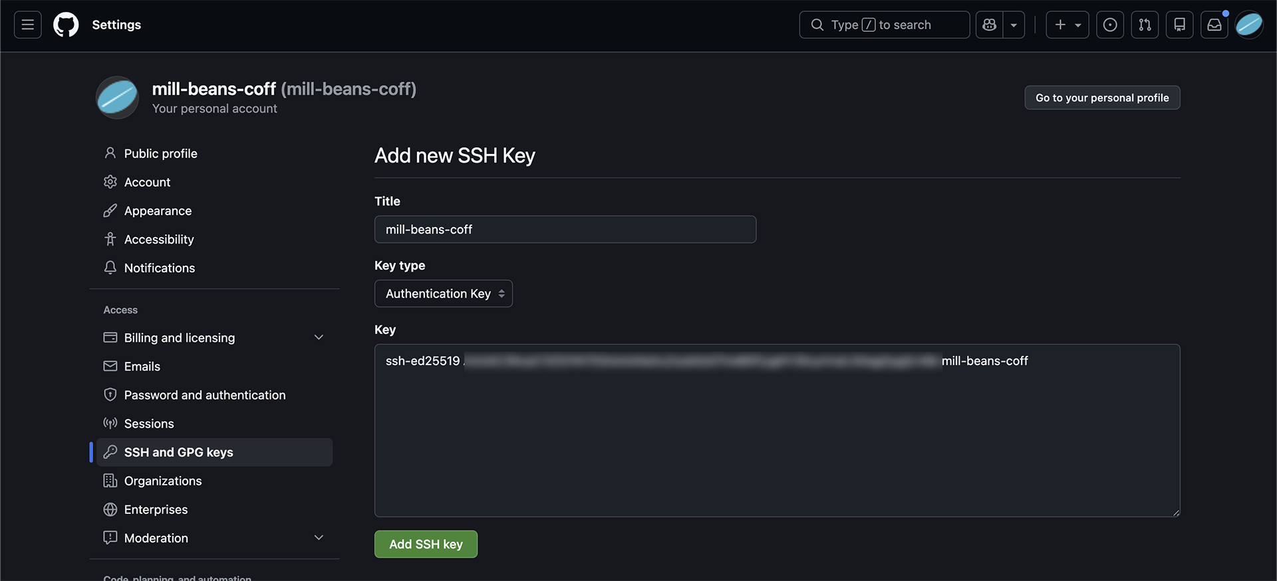The width and height of the screenshot is (1277, 581).
Task: Open the Copilot dropdown arrow
Action: [x=1014, y=25]
